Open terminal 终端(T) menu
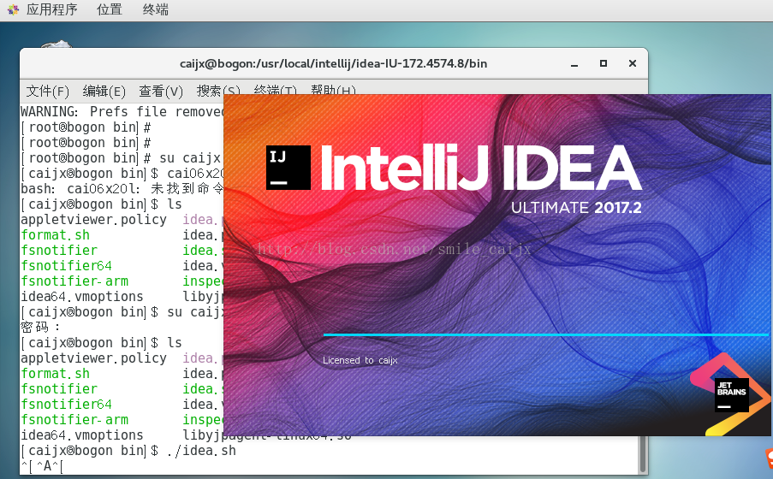The height and width of the screenshot is (479, 773). pyautogui.click(x=275, y=90)
